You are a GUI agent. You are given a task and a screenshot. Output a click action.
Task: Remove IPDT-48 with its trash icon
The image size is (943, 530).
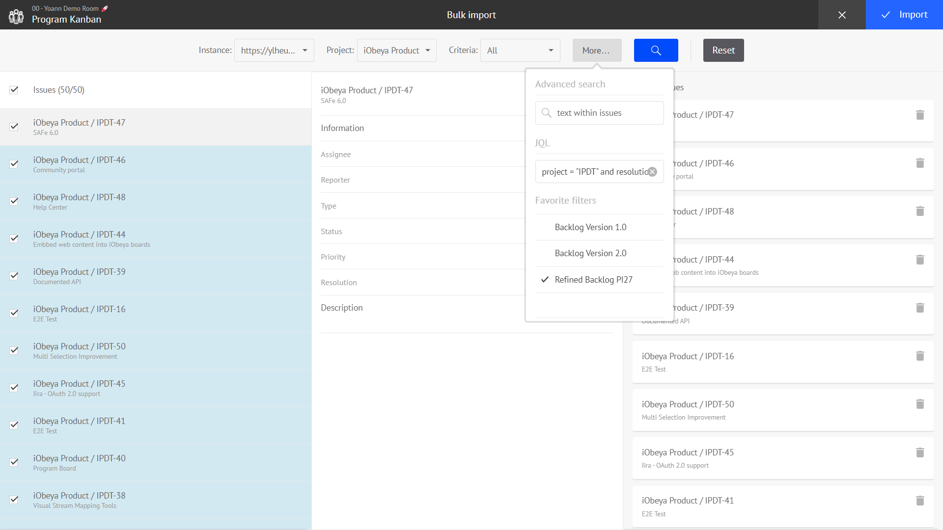tap(920, 211)
